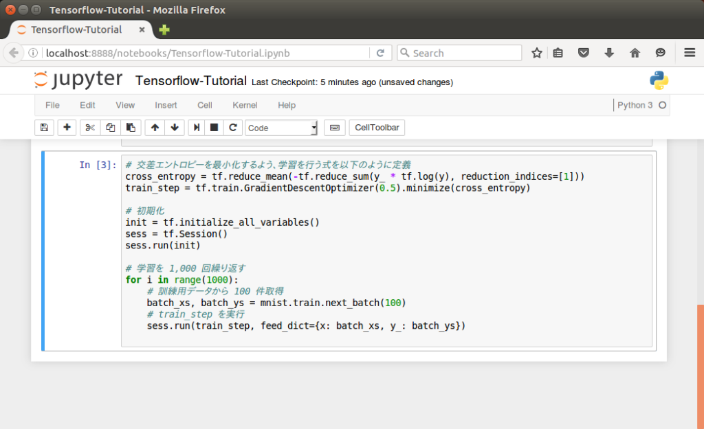The width and height of the screenshot is (704, 429).
Task: Open the Cell menu
Action: 204,105
